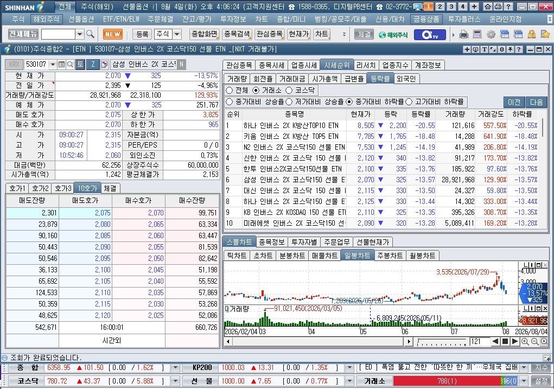
Task: Click the plus icon in 주식종합2 window header
Action: [467, 49]
